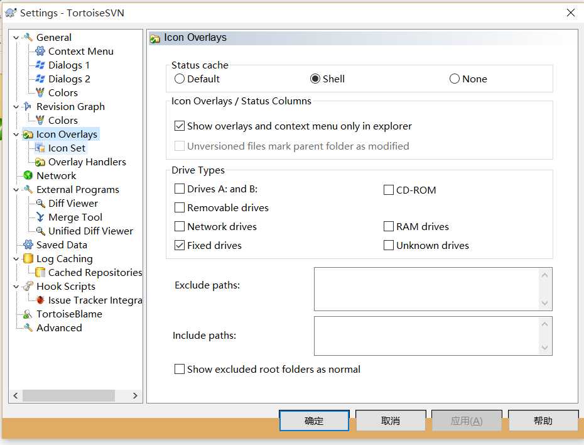Collapse the External Programs tree node
Screen dimensions: 584x445
(x=16, y=190)
